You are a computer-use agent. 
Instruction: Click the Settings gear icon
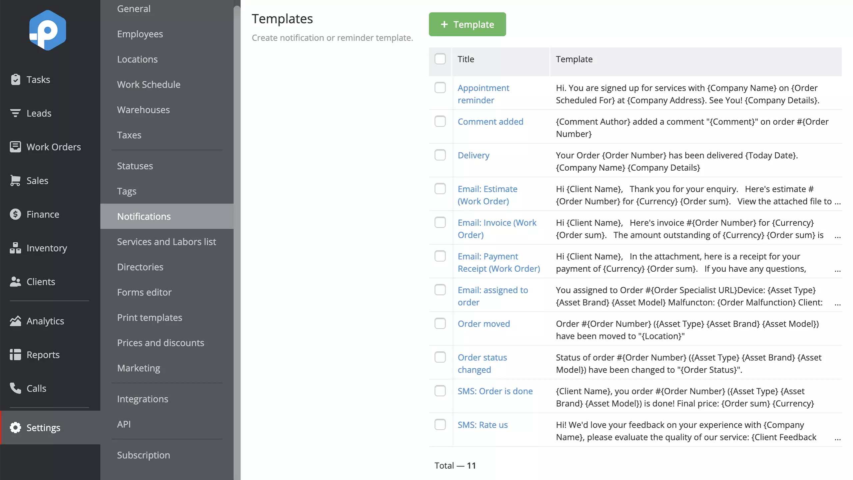pos(15,427)
